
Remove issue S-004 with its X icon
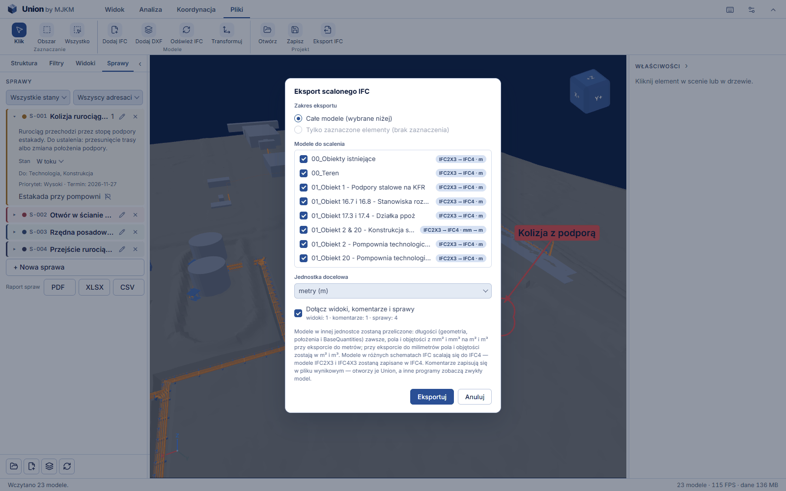pos(135,249)
